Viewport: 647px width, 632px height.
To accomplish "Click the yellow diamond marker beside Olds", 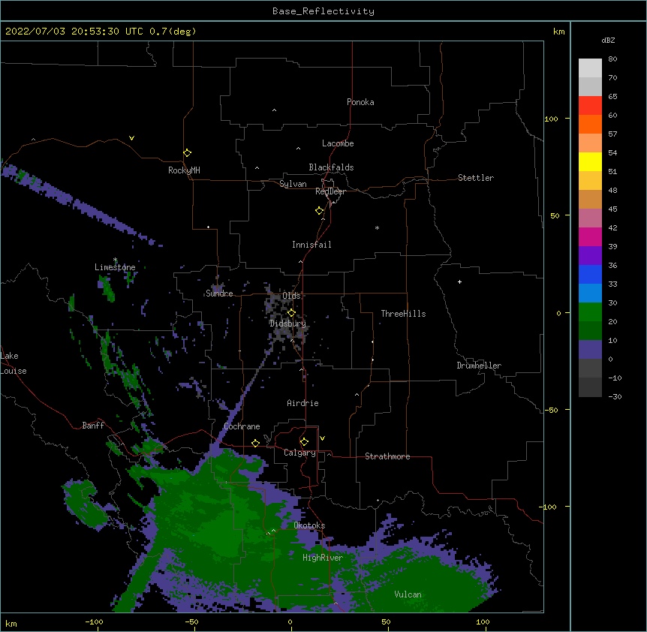I will pyautogui.click(x=291, y=313).
